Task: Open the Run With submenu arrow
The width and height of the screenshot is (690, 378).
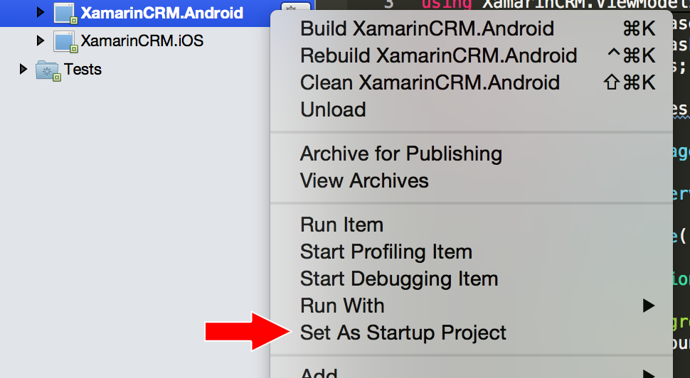Action: click(x=648, y=306)
